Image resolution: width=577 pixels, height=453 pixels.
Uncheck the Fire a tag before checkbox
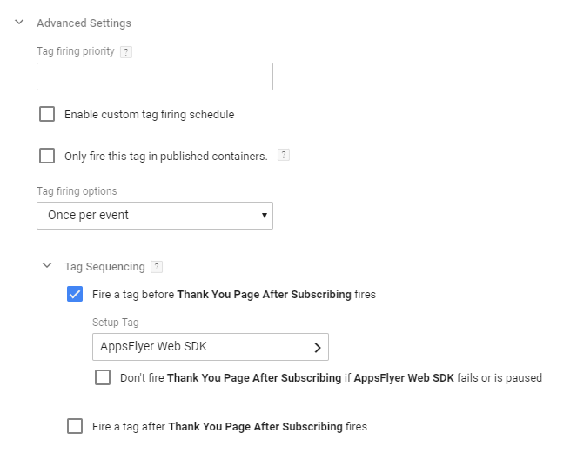click(75, 294)
